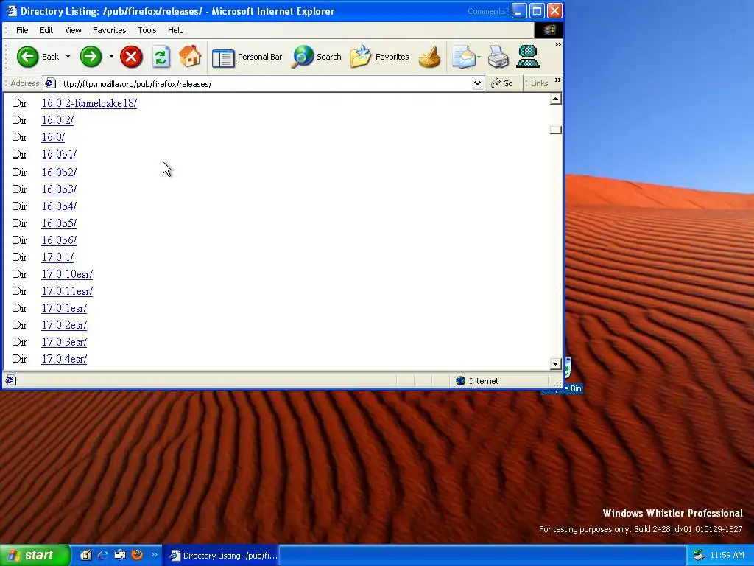
Task: Click the scrollbar up arrow
Action: (555, 99)
